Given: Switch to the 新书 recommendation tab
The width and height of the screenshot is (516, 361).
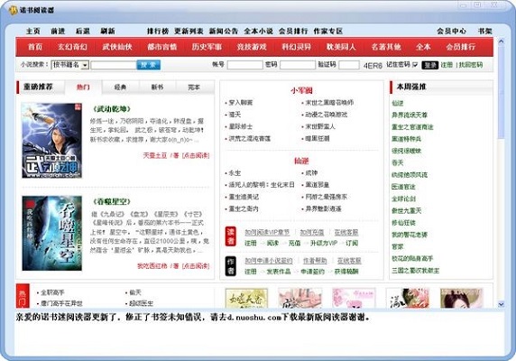Looking at the screenshot, I should point(157,88).
